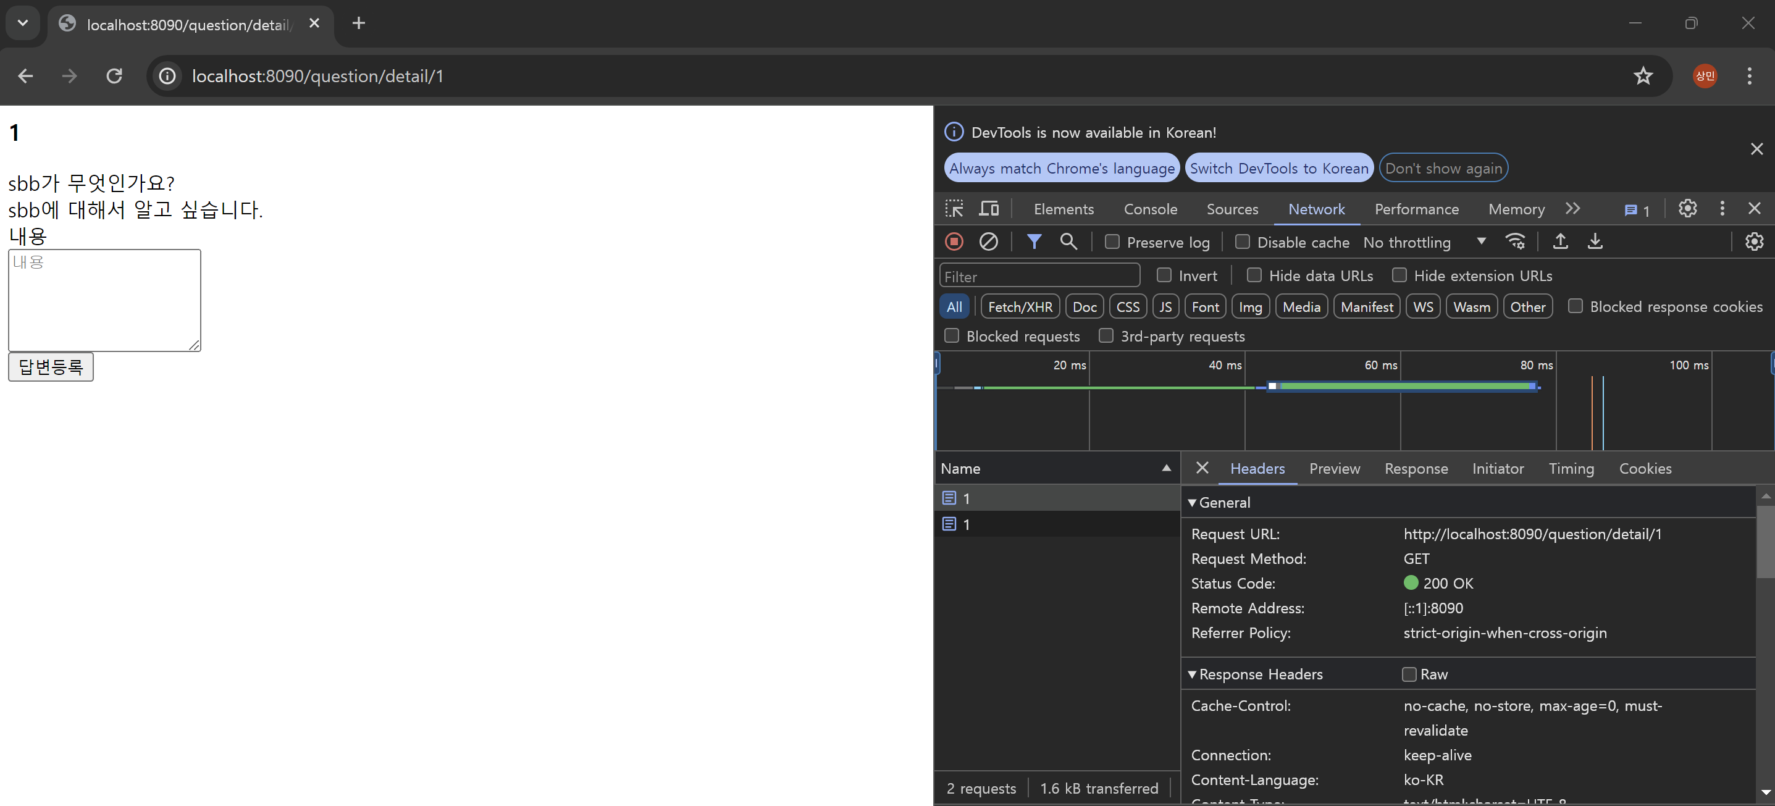Screen dimensions: 1775x806
Task: Click the import HAR upload icon
Action: point(1560,242)
